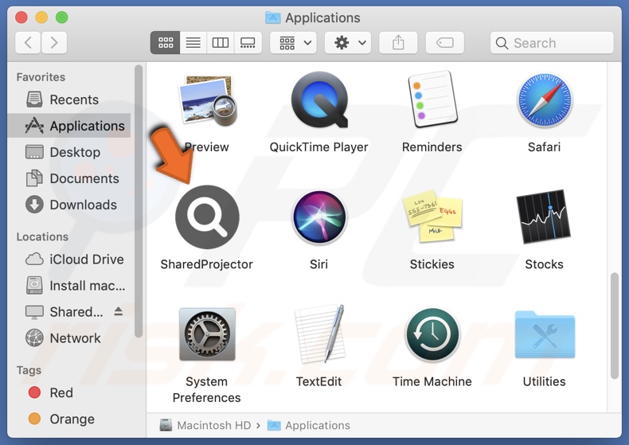Select Applications in the sidebar
629x445 pixels.
click(x=69, y=126)
